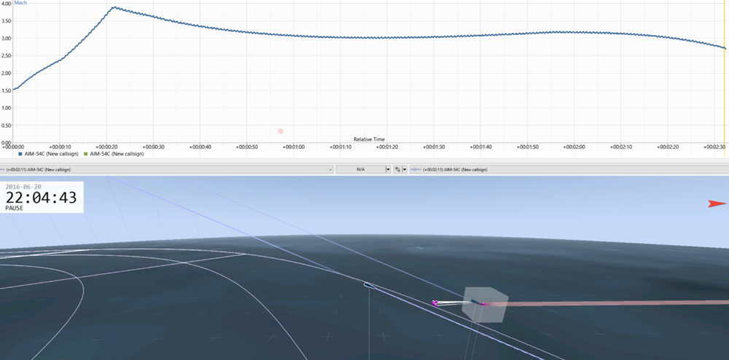The height and width of the screenshot is (360, 729).
Task: Expand the arrow next to the swap icon
Action: pyautogui.click(x=405, y=170)
